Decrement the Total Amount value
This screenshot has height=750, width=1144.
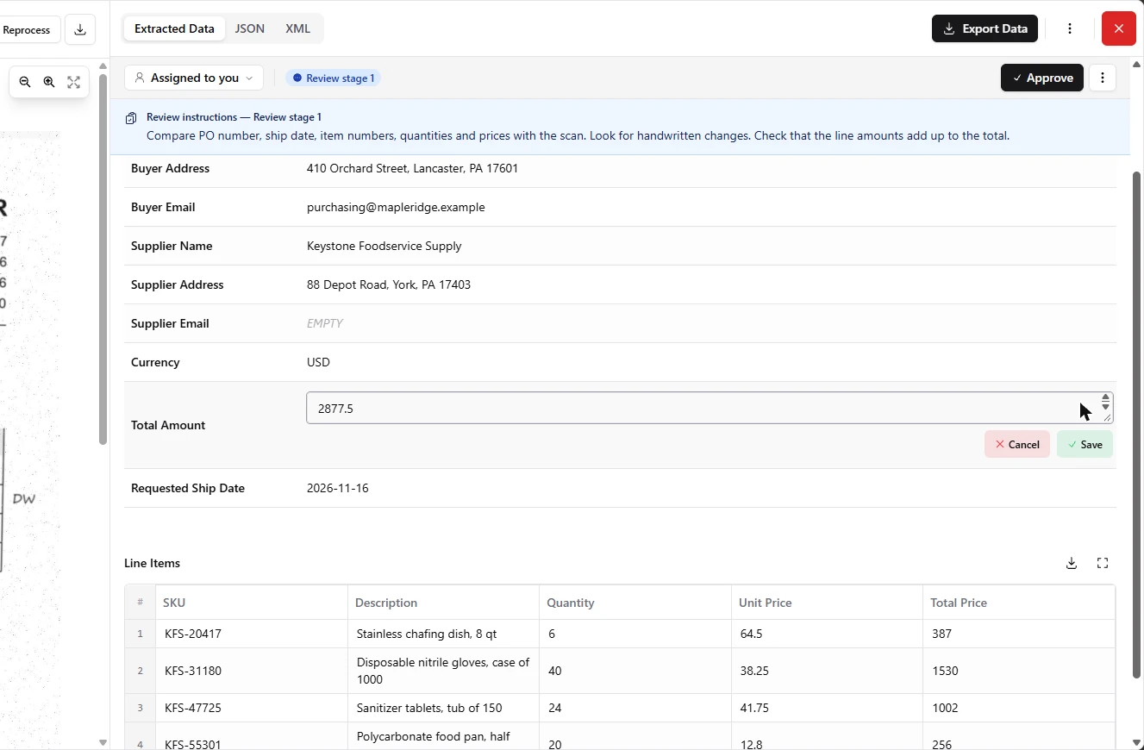1105,407
